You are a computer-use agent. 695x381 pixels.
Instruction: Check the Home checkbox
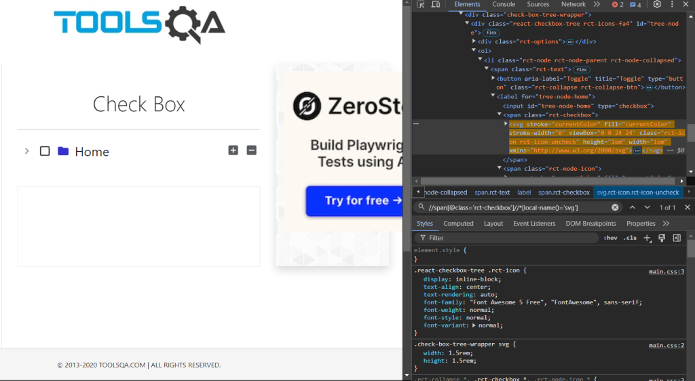pyautogui.click(x=45, y=151)
